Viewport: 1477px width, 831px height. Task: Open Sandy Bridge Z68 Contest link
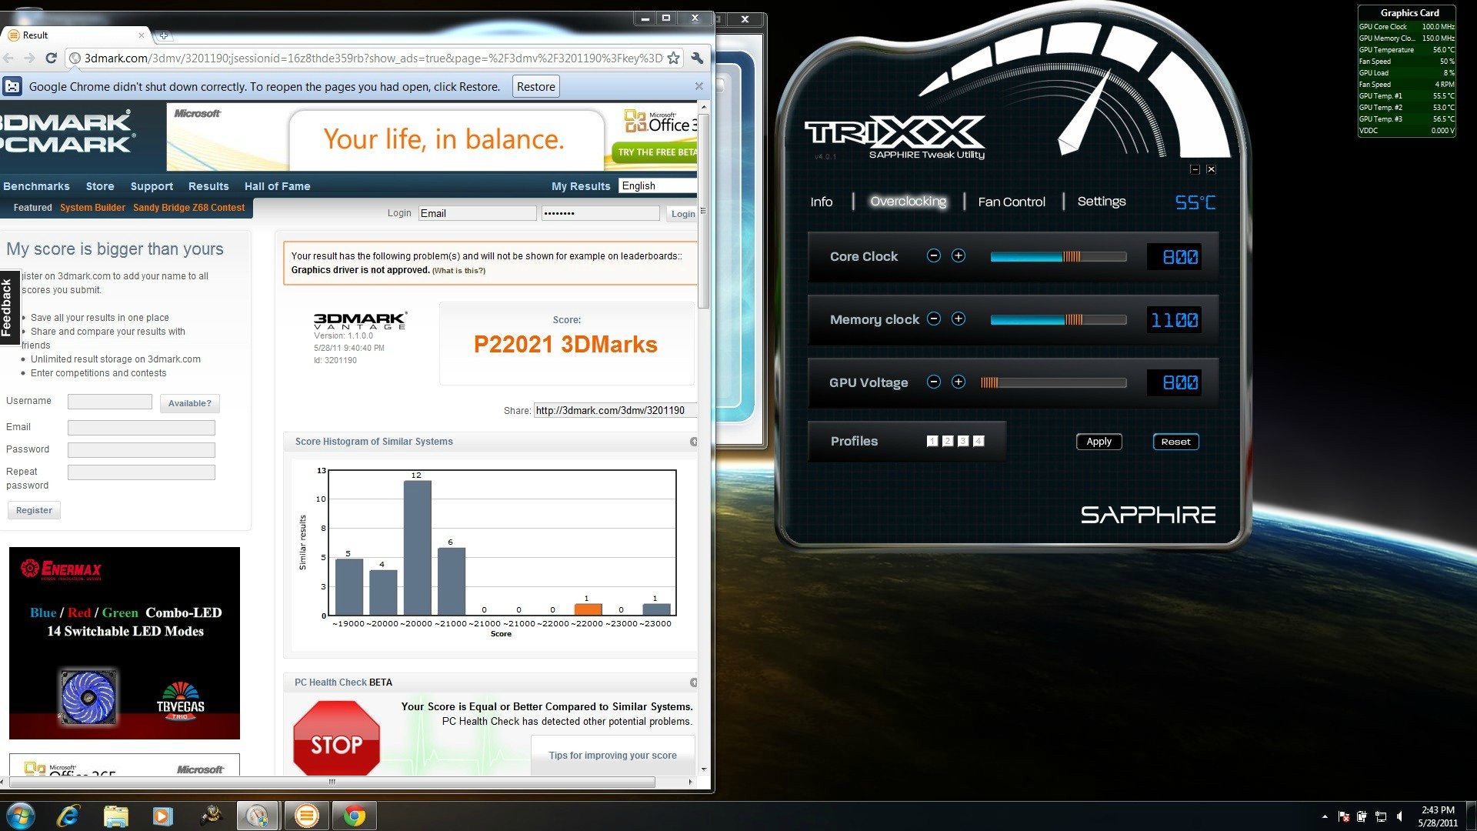point(188,208)
